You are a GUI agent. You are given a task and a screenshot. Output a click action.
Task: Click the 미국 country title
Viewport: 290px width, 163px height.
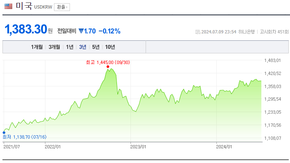(24, 6)
